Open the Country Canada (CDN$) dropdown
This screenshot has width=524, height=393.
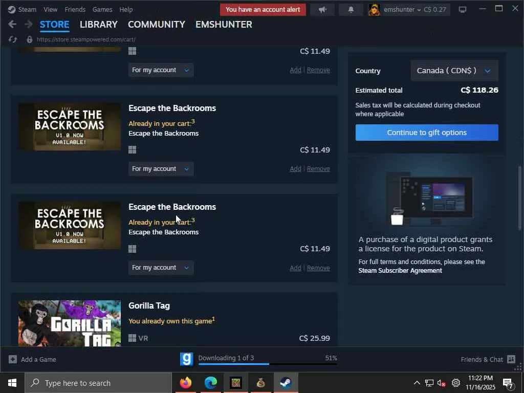454,71
